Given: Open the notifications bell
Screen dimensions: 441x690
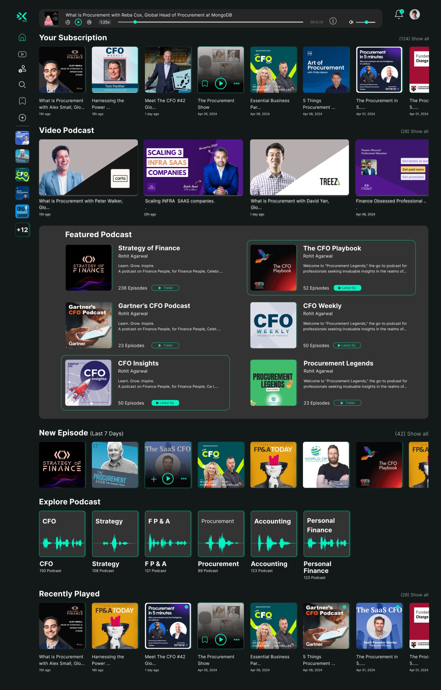Looking at the screenshot, I should [399, 14].
